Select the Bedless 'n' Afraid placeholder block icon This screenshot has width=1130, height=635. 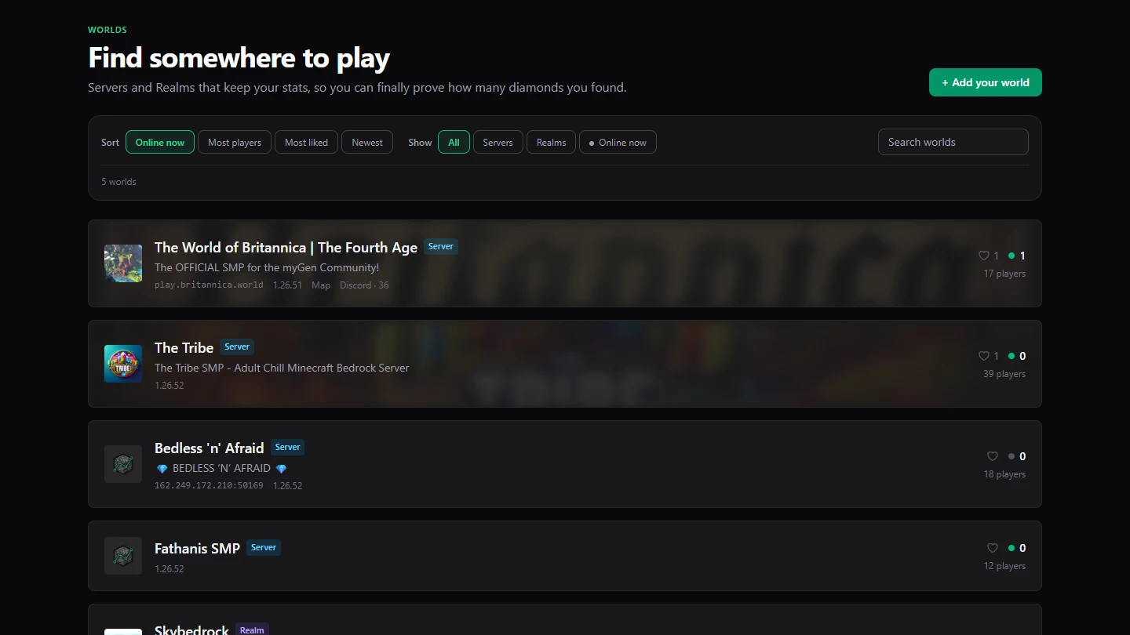[123, 464]
